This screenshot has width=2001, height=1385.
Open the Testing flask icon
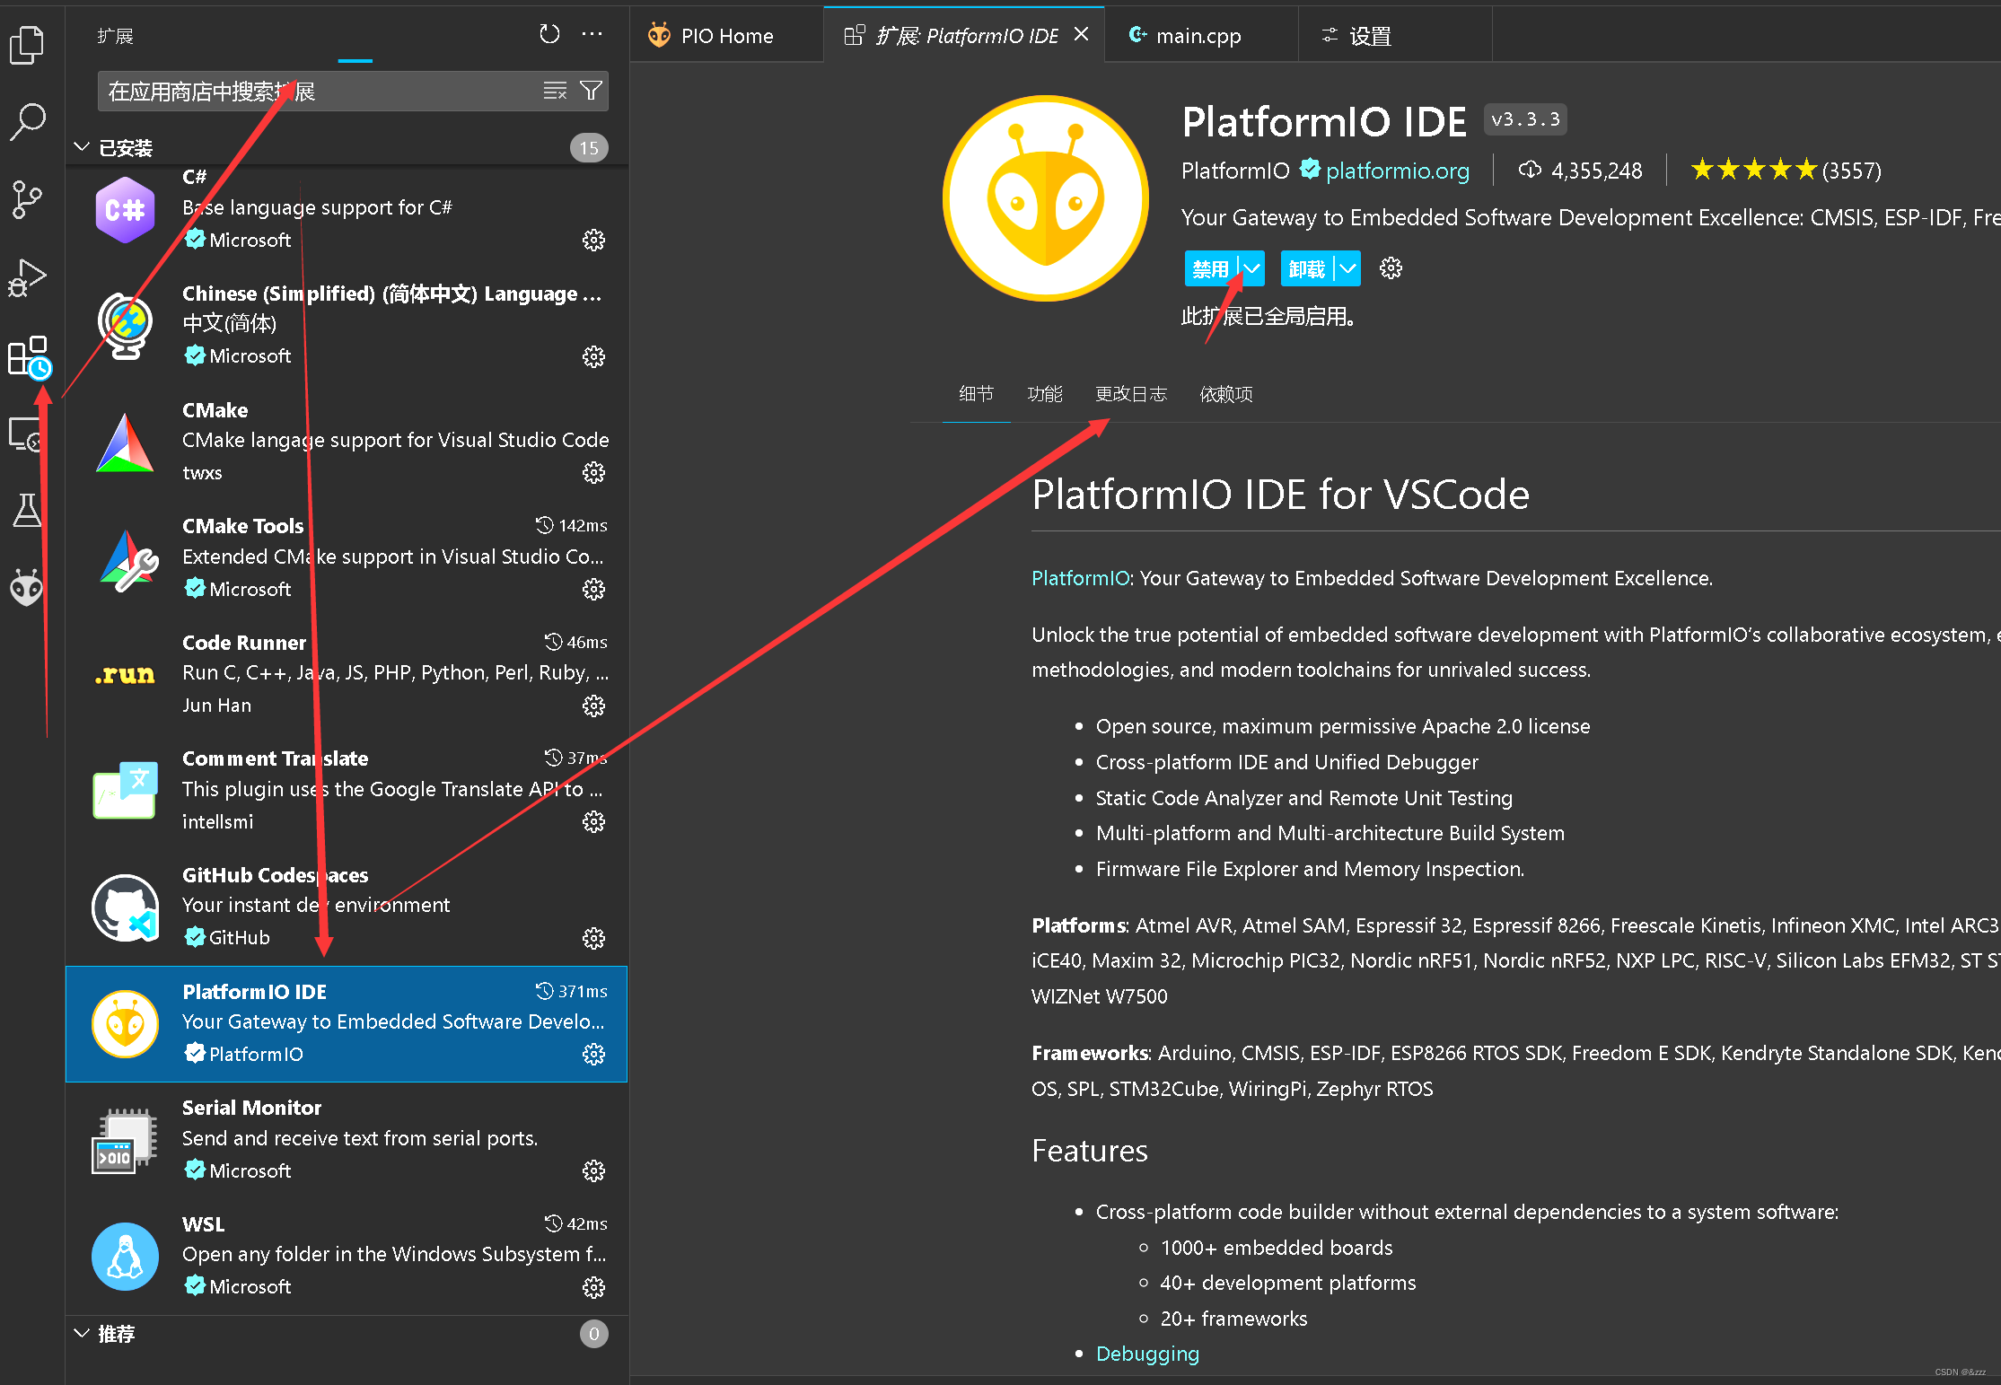pos(27,510)
